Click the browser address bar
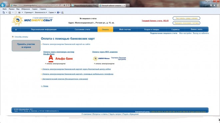 click(36, 5)
